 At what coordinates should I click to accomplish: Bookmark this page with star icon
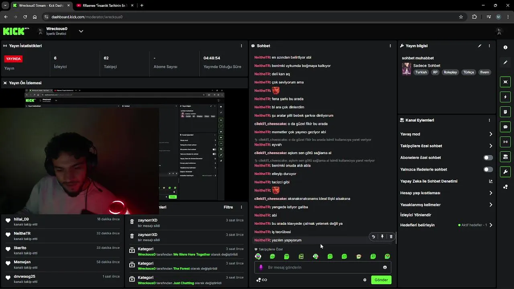[x=461, y=17]
